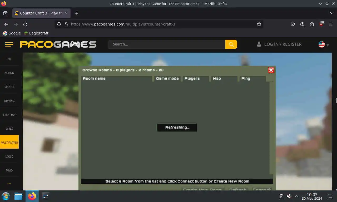Image resolution: width=337 pixels, height=202 pixels.
Task: Click the padlock site info icon
Action: click(66, 24)
